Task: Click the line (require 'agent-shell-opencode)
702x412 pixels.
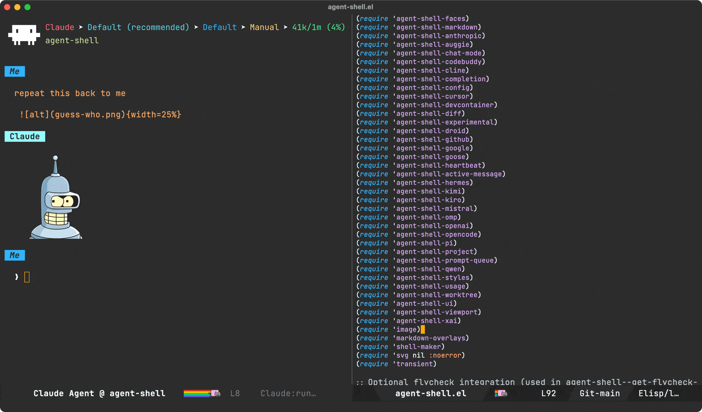Action: tap(419, 234)
